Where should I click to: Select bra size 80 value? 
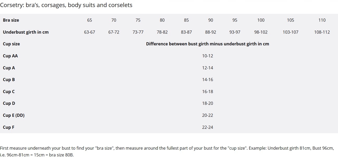coord(162,20)
